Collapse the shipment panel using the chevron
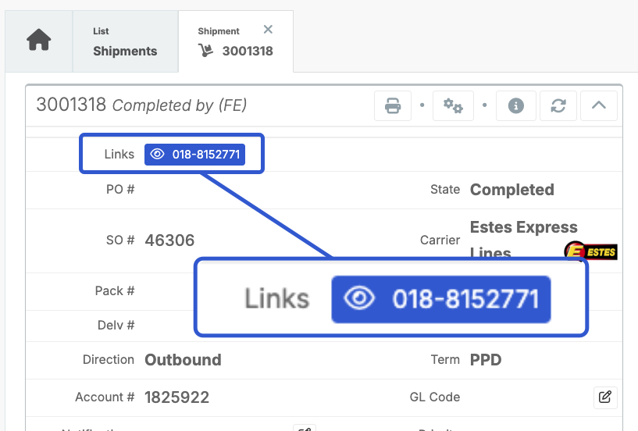638x431 pixels. (599, 105)
